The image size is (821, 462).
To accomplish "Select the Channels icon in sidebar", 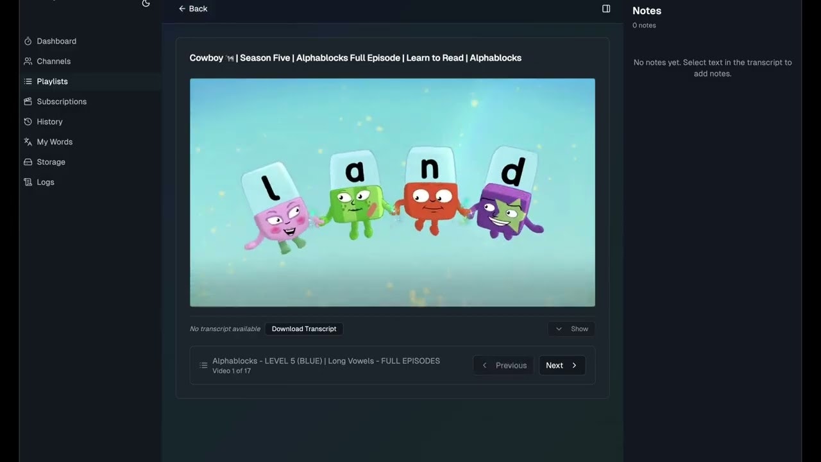I will coord(27,61).
